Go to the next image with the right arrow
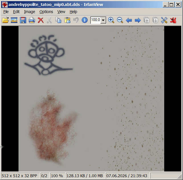183x180 pixels. tap(138, 20)
